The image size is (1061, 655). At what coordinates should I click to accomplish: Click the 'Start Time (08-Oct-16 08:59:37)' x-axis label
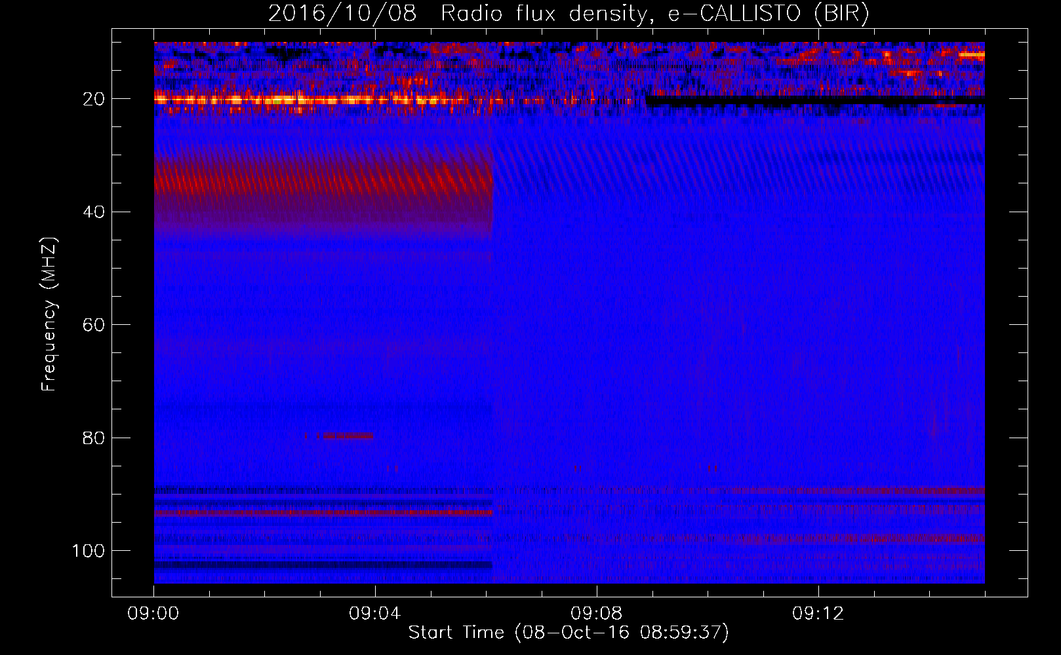point(568,633)
